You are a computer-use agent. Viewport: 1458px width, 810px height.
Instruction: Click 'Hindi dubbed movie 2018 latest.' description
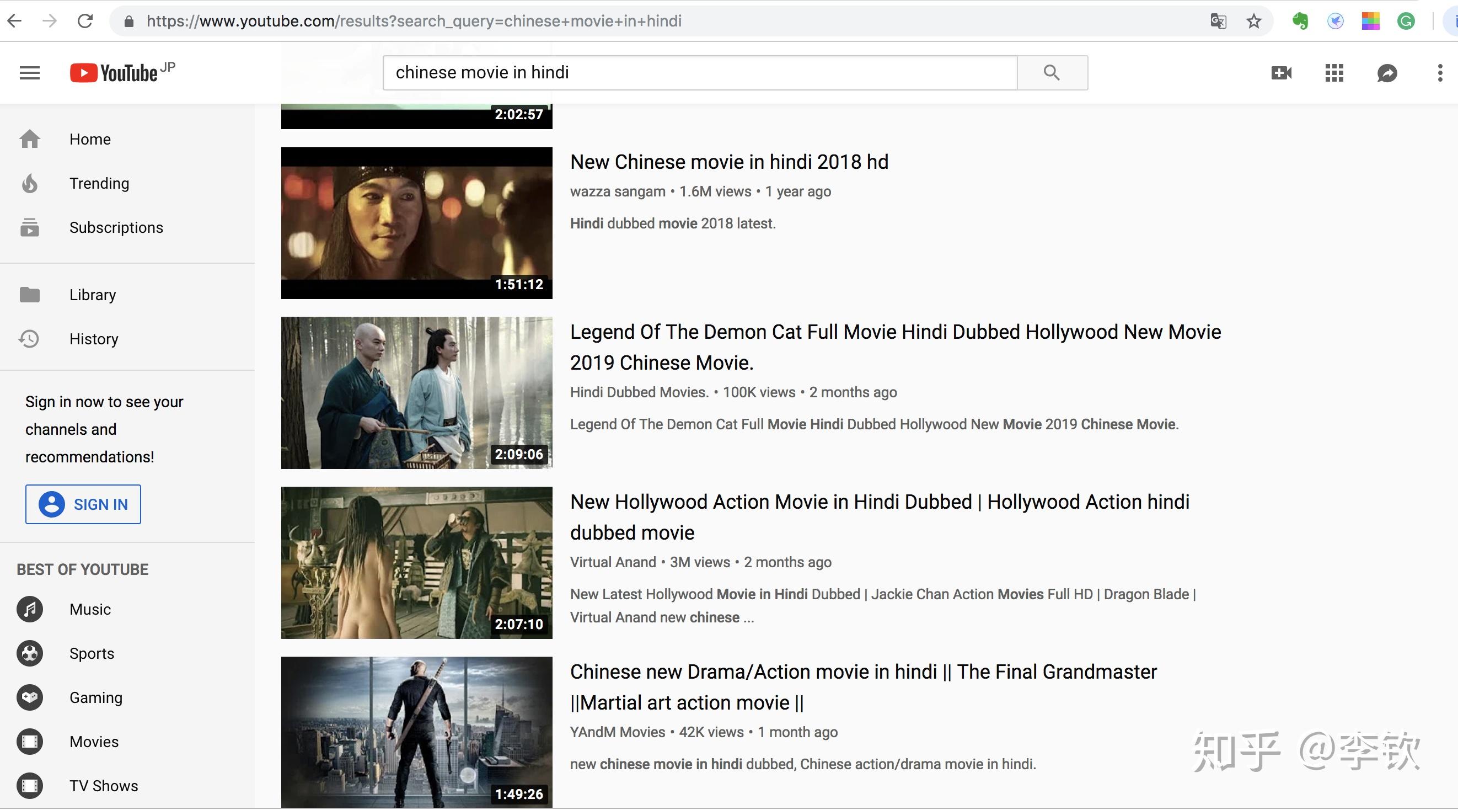coord(673,223)
